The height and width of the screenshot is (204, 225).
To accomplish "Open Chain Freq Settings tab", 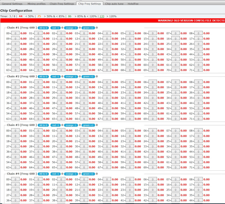I will (x=62, y=4).
